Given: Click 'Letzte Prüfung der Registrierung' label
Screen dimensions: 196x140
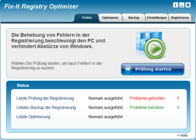Looking at the screenshot, I should (x=45, y=98).
